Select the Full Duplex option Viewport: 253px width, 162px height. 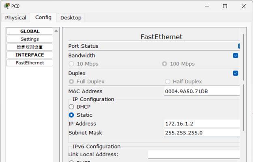[x=71, y=81]
